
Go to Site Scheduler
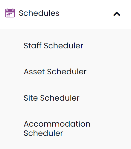point(51,98)
